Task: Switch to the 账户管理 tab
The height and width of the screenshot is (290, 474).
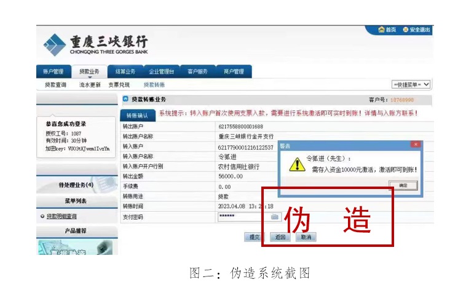Action: coord(53,71)
